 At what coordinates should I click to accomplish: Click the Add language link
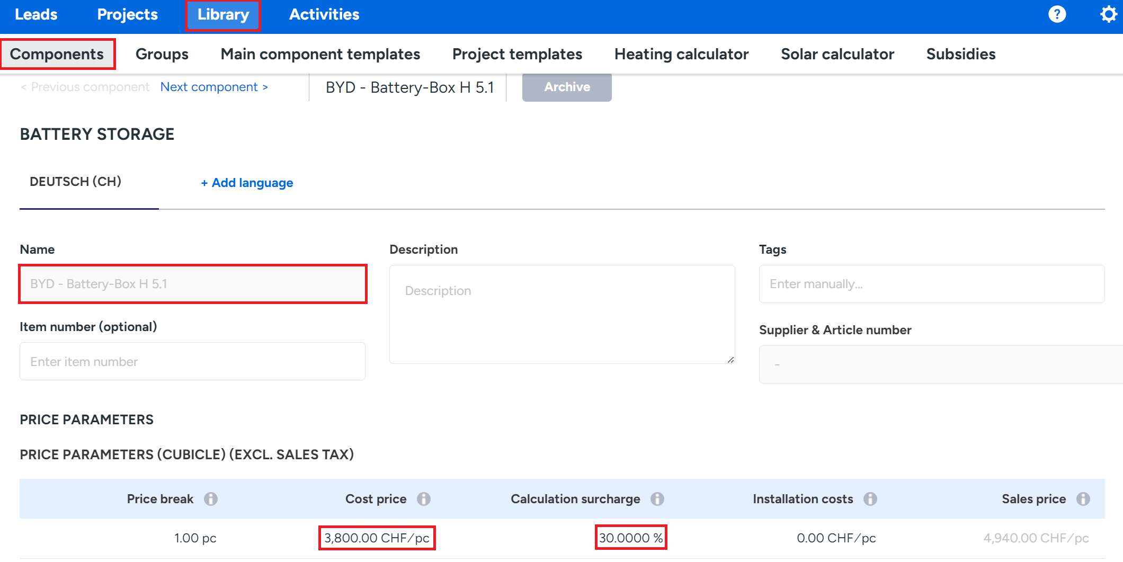[247, 183]
